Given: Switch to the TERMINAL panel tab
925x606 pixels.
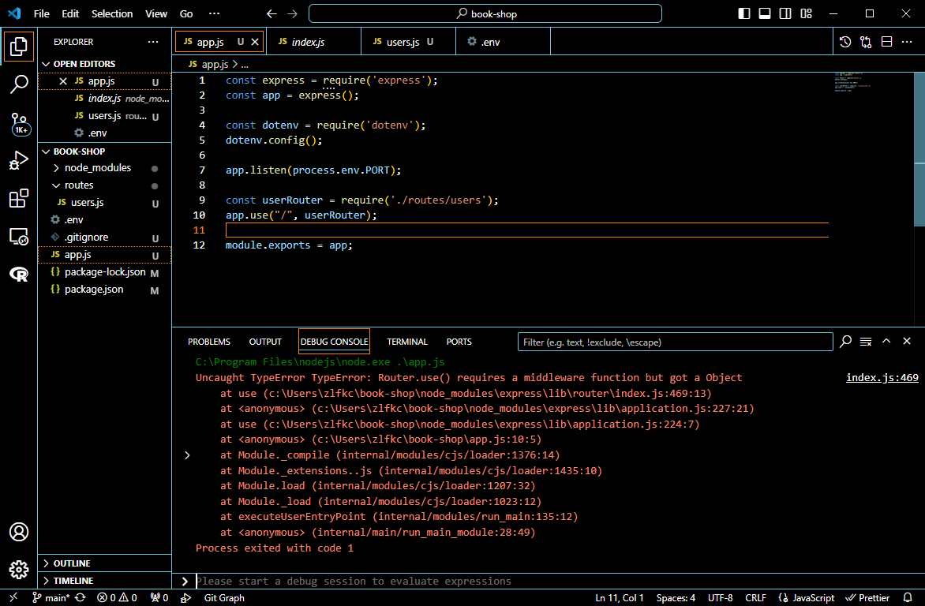Looking at the screenshot, I should pos(407,342).
